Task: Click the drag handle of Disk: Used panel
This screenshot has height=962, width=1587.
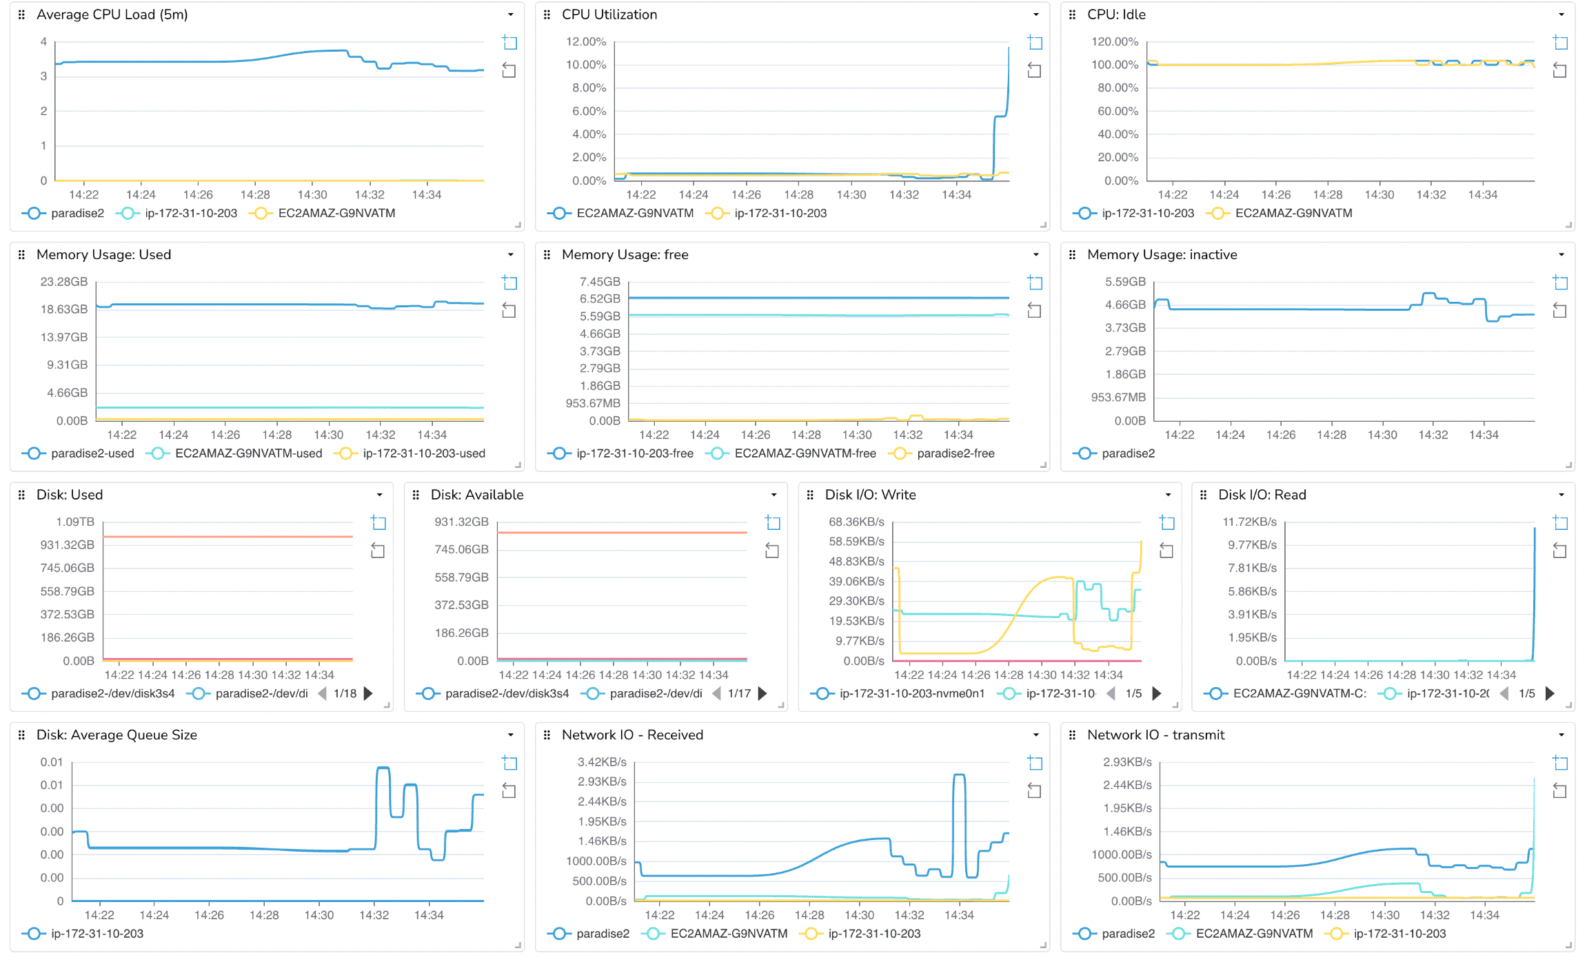Action: pos(21,494)
